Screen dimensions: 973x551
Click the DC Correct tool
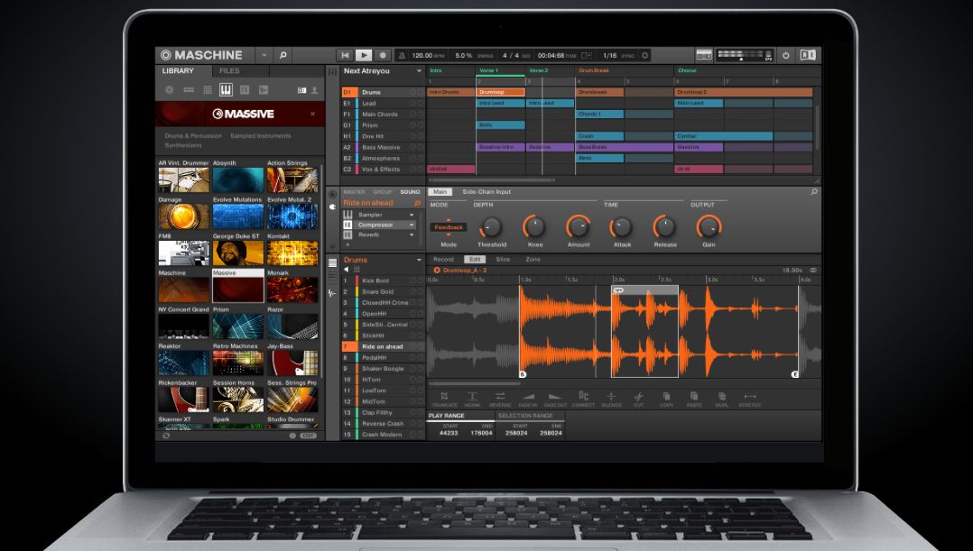(583, 399)
